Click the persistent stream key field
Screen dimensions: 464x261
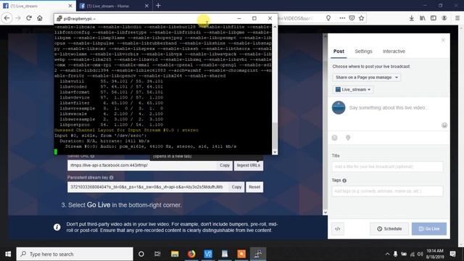[x=148, y=187]
